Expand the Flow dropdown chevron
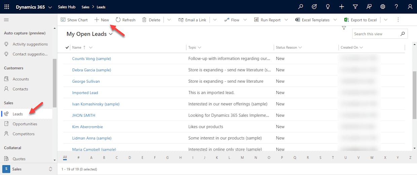The image size is (417, 175). [245, 20]
